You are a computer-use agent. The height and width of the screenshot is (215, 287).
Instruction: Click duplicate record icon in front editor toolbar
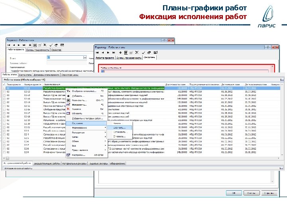coord(126,53)
